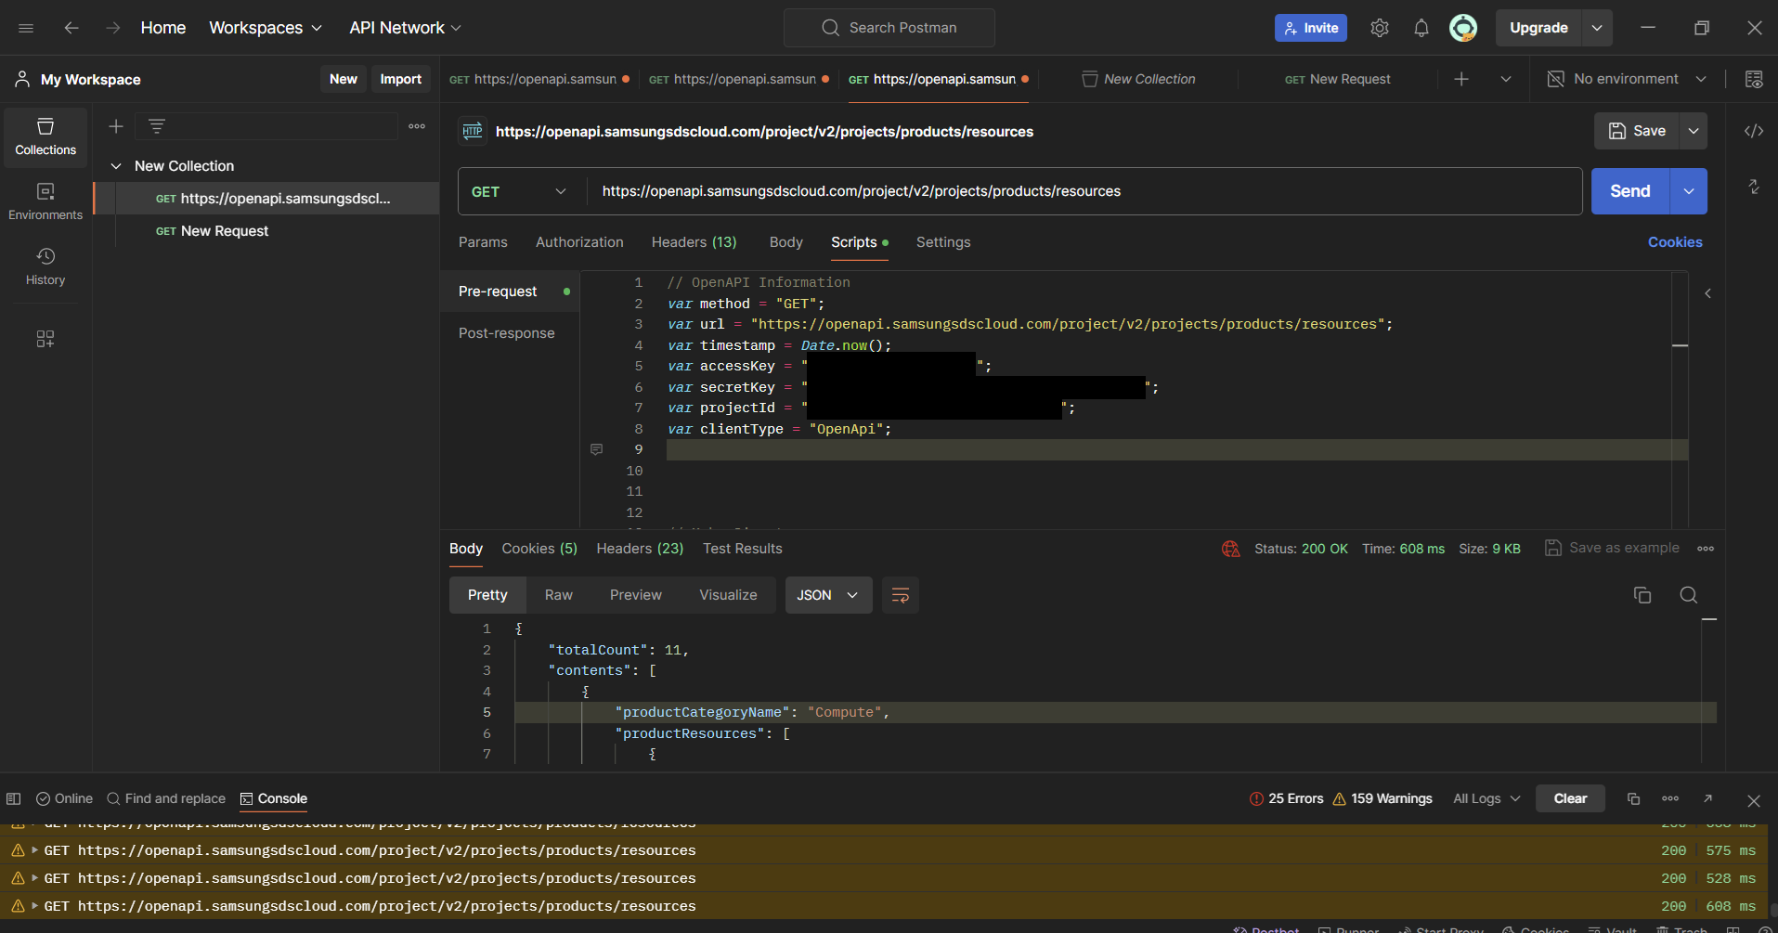
Task: Open the GET method dropdown
Action: [x=520, y=191]
